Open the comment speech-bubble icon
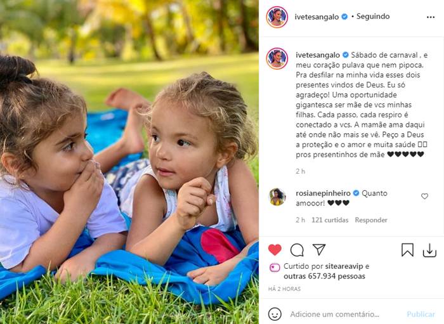Screen dimensions: 444x324 pos(297,250)
